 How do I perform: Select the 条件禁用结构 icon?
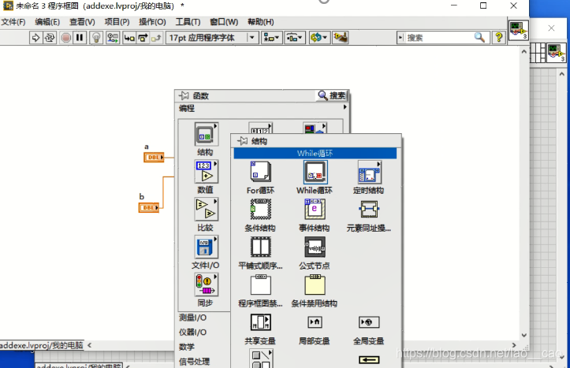pyautogui.click(x=315, y=284)
